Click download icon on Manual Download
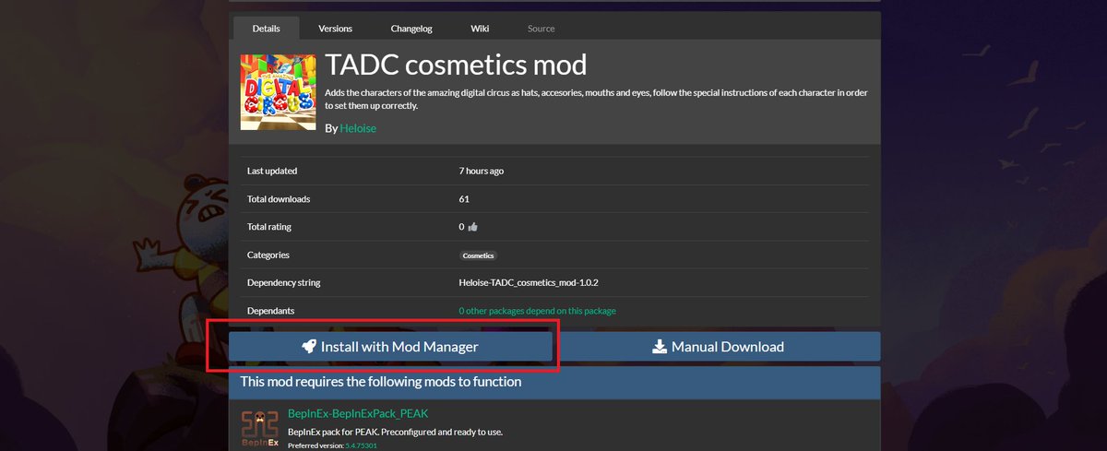The width and height of the screenshot is (1107, 451). point(660,347)
